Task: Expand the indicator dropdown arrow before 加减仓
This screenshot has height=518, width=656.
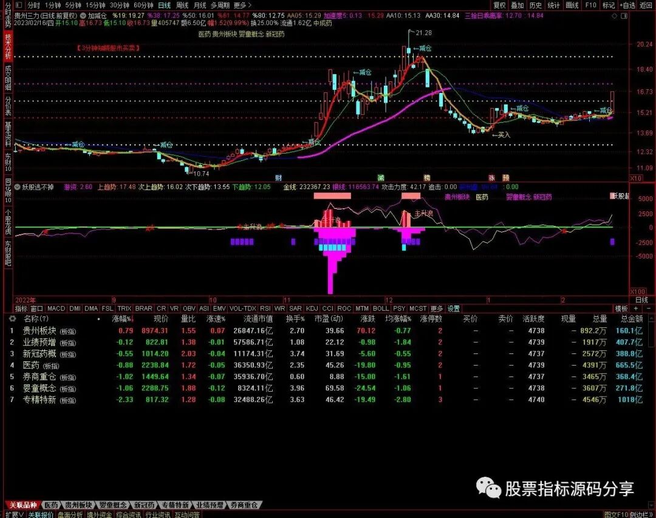Action: [x=83, y=16]
